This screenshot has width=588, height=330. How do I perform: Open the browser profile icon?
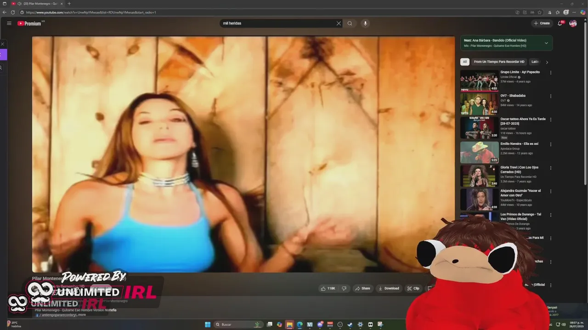coord(566,12)
